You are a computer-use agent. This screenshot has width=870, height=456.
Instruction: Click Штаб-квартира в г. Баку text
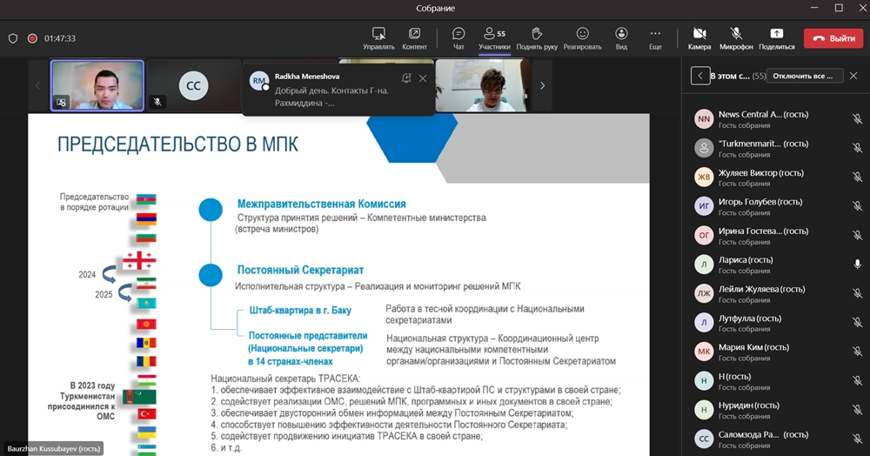point(300,310)
